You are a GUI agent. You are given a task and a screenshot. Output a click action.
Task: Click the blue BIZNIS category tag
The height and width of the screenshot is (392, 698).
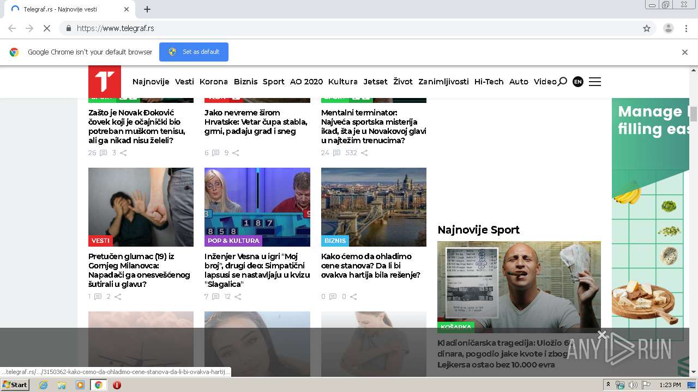click(x=335, y=241)
